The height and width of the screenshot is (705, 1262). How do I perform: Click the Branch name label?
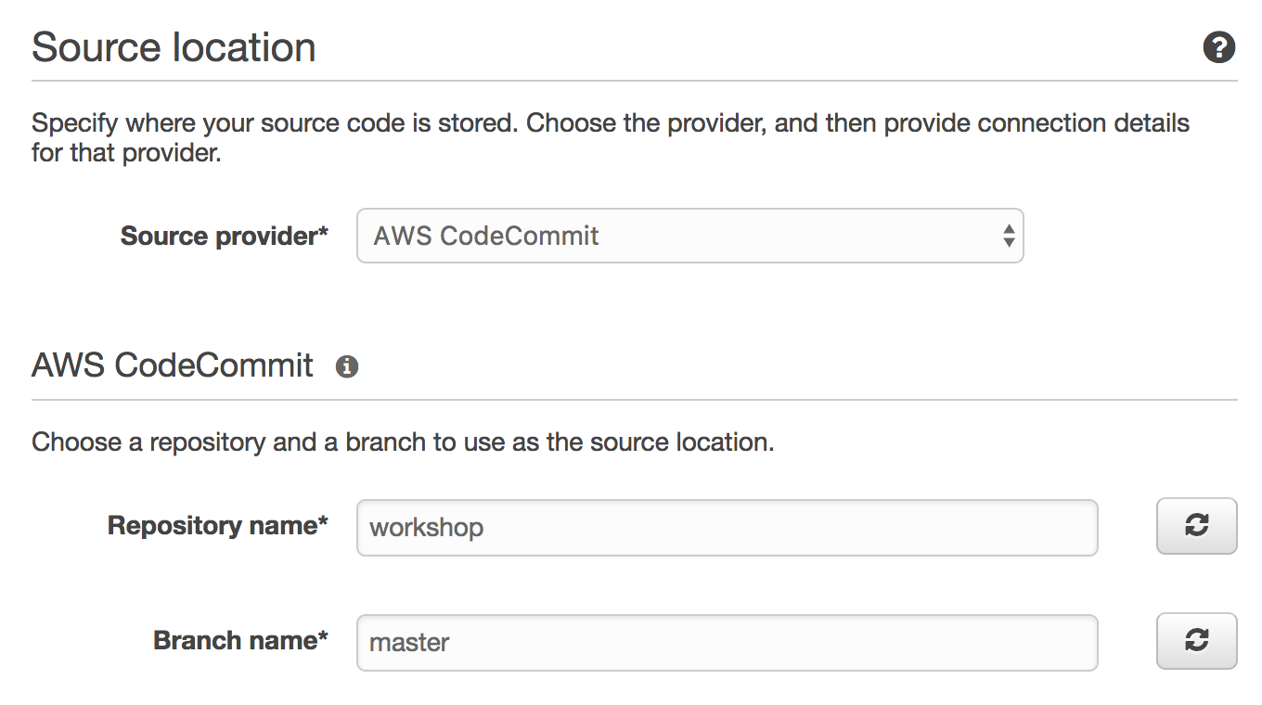point(236,641)
